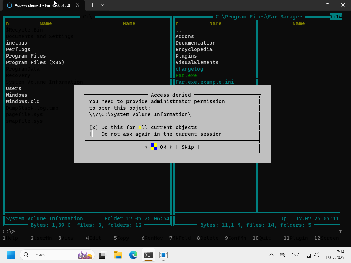Open new terminal tab with plus icon
Image resolution: width=351 pixels, height=263 pixels.
tap(92, 5)
